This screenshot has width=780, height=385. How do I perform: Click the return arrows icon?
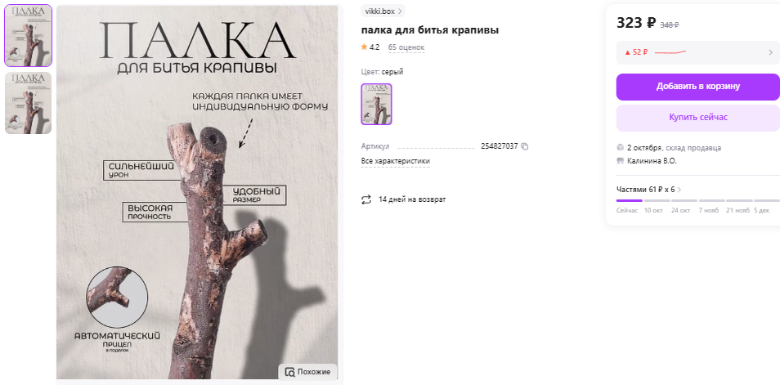[x=366, y=199]
